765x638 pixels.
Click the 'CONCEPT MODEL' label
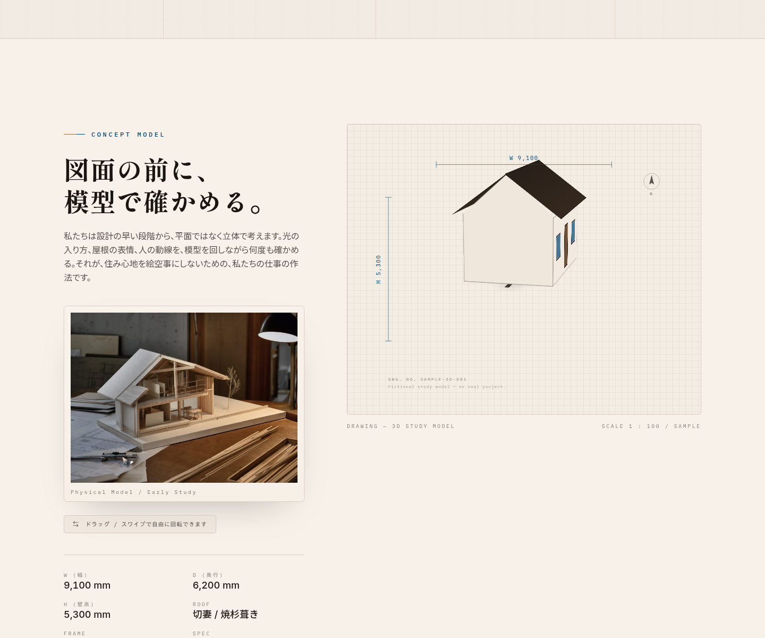click(x=128, y=135)
